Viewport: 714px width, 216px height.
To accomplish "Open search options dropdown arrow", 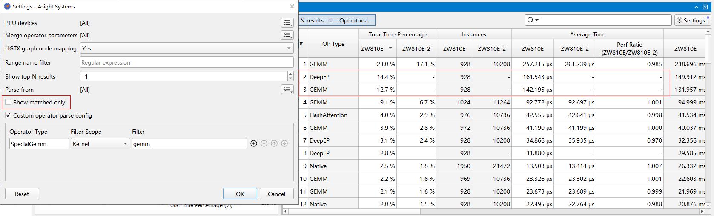I will (x=537, y=20).
